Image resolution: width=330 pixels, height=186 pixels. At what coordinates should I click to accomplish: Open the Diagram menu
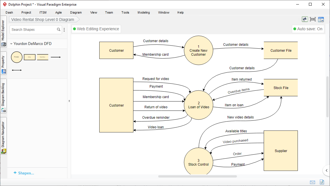(76, 12)
